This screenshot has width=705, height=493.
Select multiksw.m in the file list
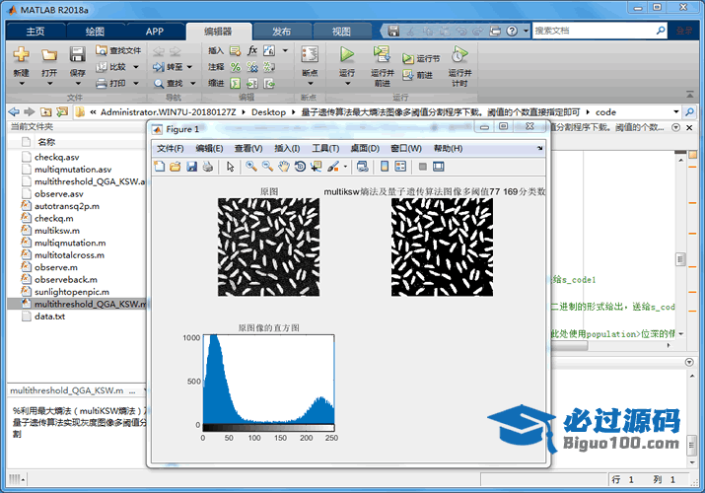click(57, 231)
